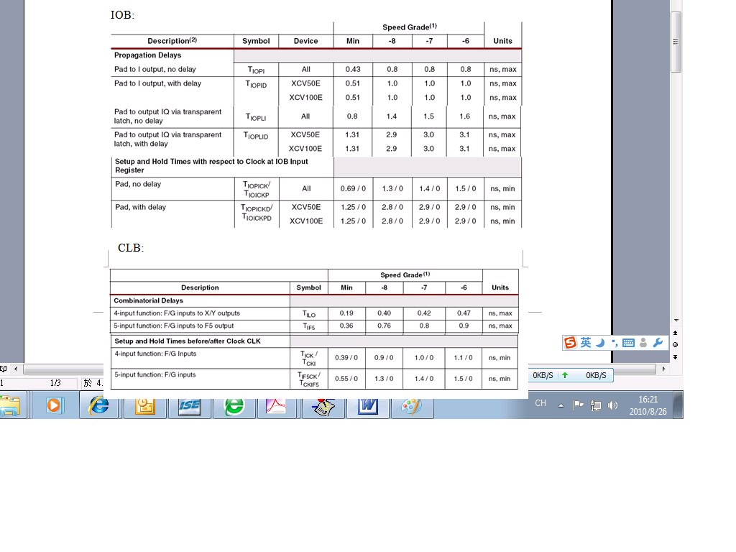Viewport: 736px width, 552px height.
Task: Open Xilinx ISE from the taskbar
Action: click(x=189, y=405)
